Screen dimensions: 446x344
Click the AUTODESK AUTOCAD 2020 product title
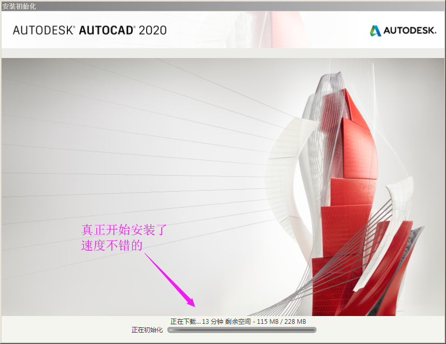[90, 31]
